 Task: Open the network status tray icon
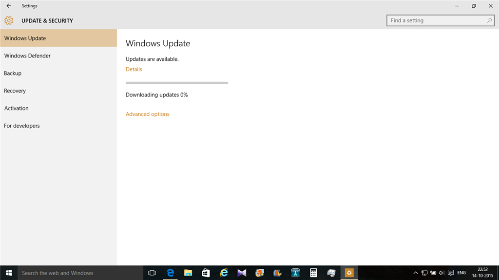coord(424,273)
